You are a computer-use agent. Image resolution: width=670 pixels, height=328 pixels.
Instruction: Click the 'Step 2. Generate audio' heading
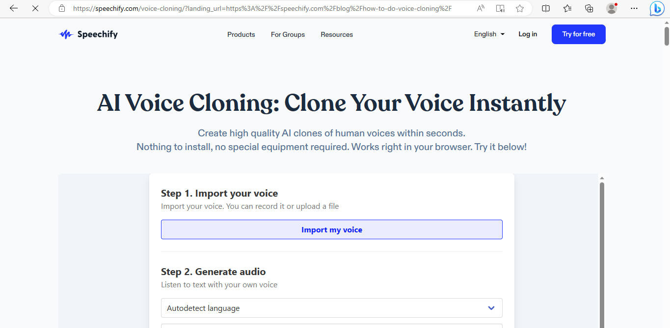tap(214, 272)
